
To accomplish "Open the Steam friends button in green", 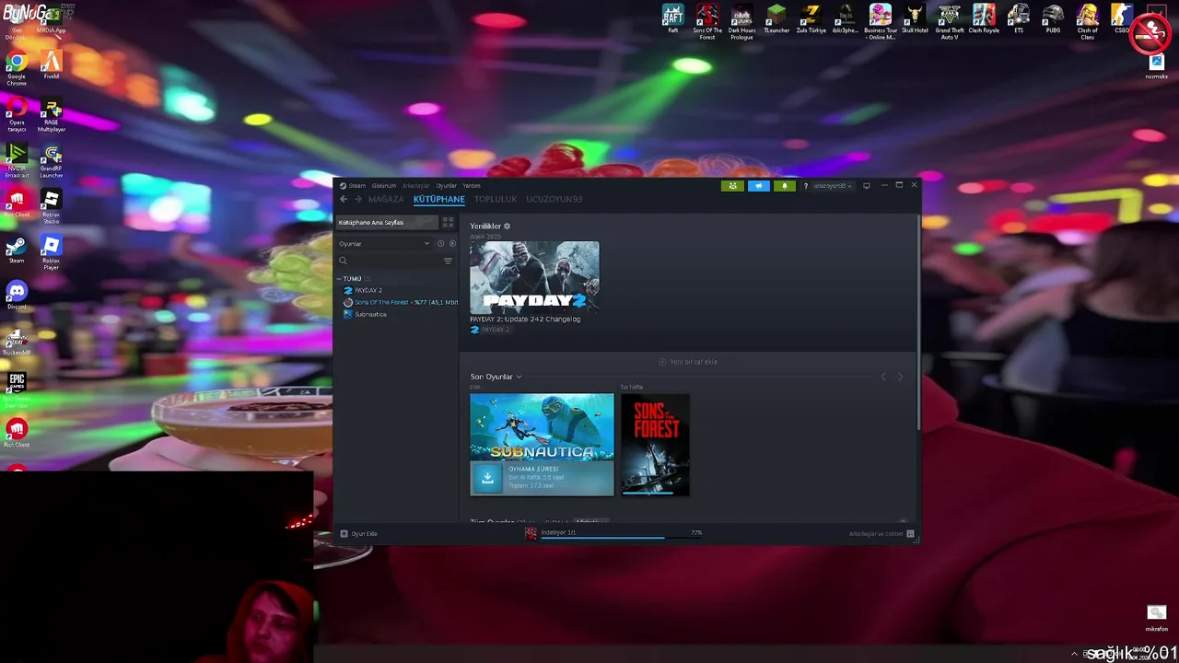I will pyautogui.click(x=732, y=185).
